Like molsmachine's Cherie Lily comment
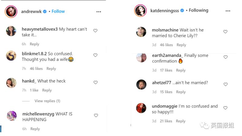This screenshot has height=136, width=242. (x=225, y=31)
